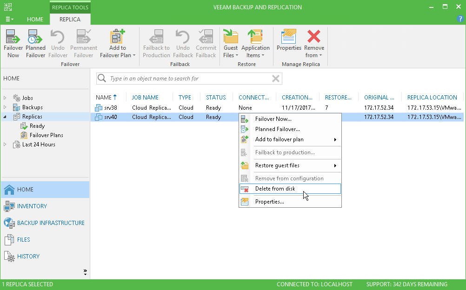Sort by the CONNECT column header
Image resolution: width=466 pixels, height=290 pixels.
tap(253, 98)
